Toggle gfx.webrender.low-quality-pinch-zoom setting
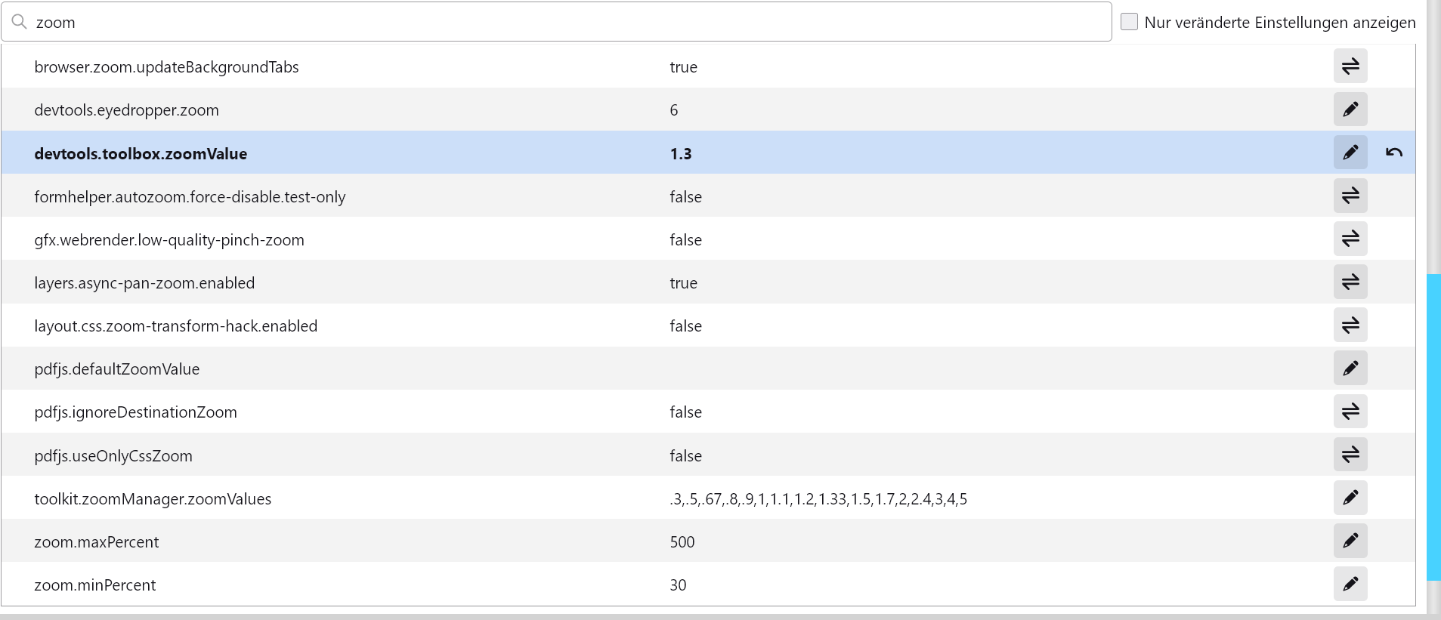This screenshot has height=620, width=1441. (x=1350, y=239)
